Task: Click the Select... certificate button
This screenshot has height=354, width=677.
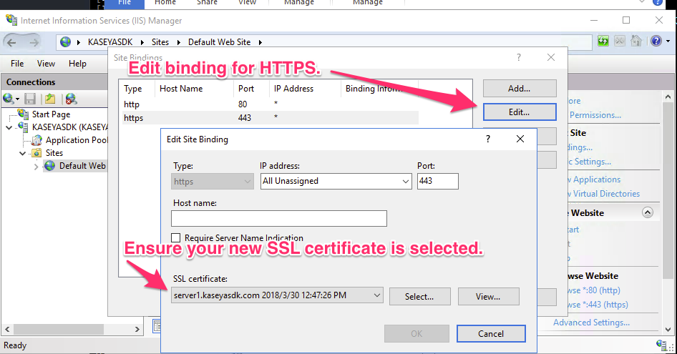Action: point(419,297)
